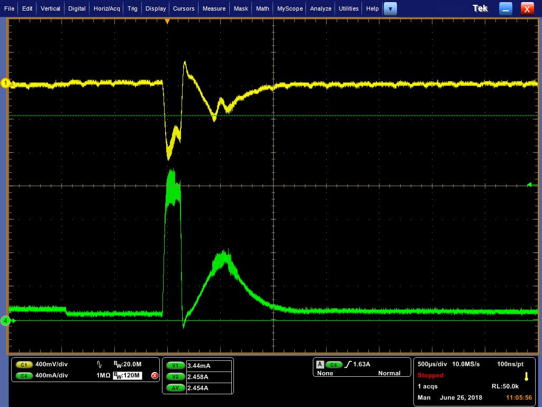Open the Digital menu

(77, 8)
